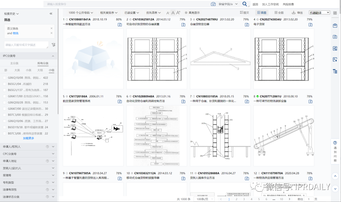
Task: Check the G06K7/00 classification checkbox
Action: click(x=4, y=109)
